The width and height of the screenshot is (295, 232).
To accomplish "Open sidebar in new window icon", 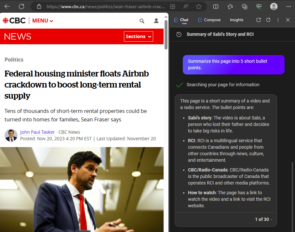I will click(x=259, y=20).
